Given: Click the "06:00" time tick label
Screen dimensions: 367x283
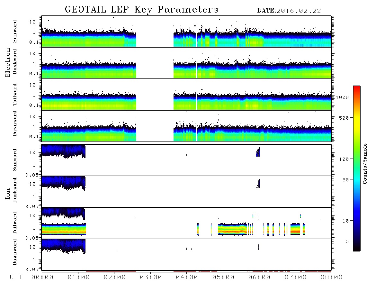Looking at the screenshot, I should click(259, 278).
